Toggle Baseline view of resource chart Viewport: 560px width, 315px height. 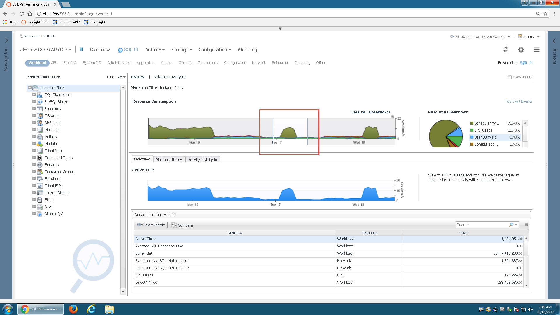tap(358, 112)
